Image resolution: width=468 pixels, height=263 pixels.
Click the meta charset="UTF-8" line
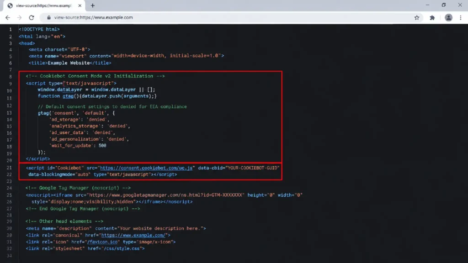(59, 49)
